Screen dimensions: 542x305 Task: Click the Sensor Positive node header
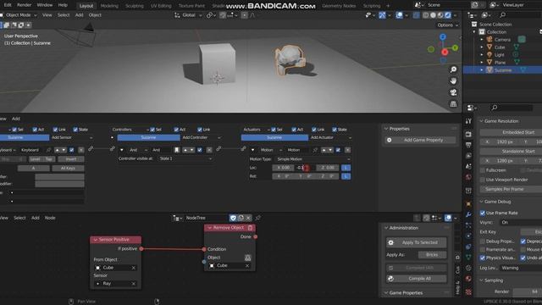115,240
